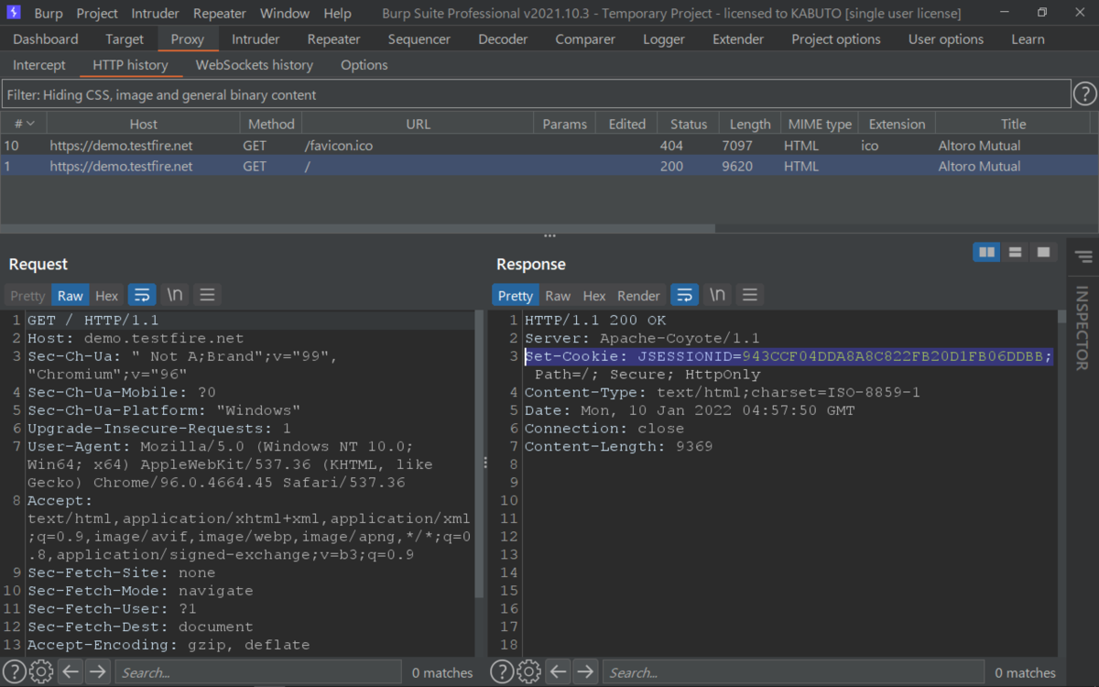The image size is (1099, 687).
Task: Switch Request view to Pretty
Action: point(27,295)
